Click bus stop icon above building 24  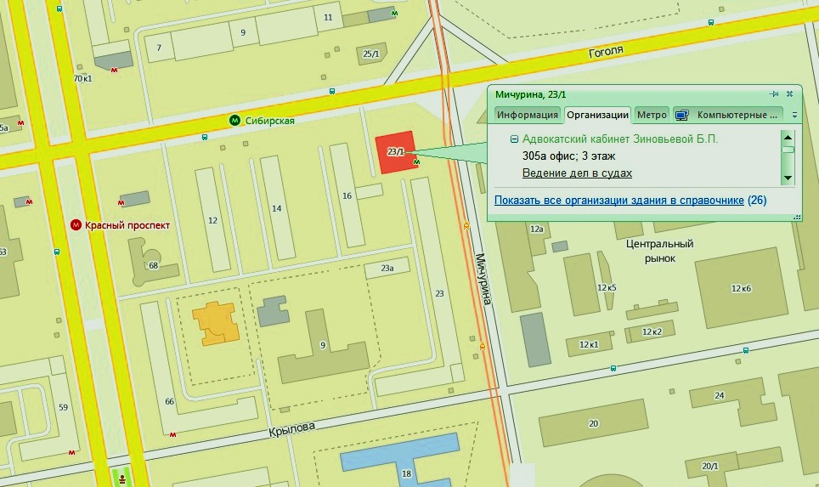(745, 350)
